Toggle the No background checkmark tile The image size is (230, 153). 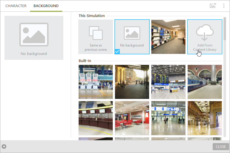coord(132,37)
